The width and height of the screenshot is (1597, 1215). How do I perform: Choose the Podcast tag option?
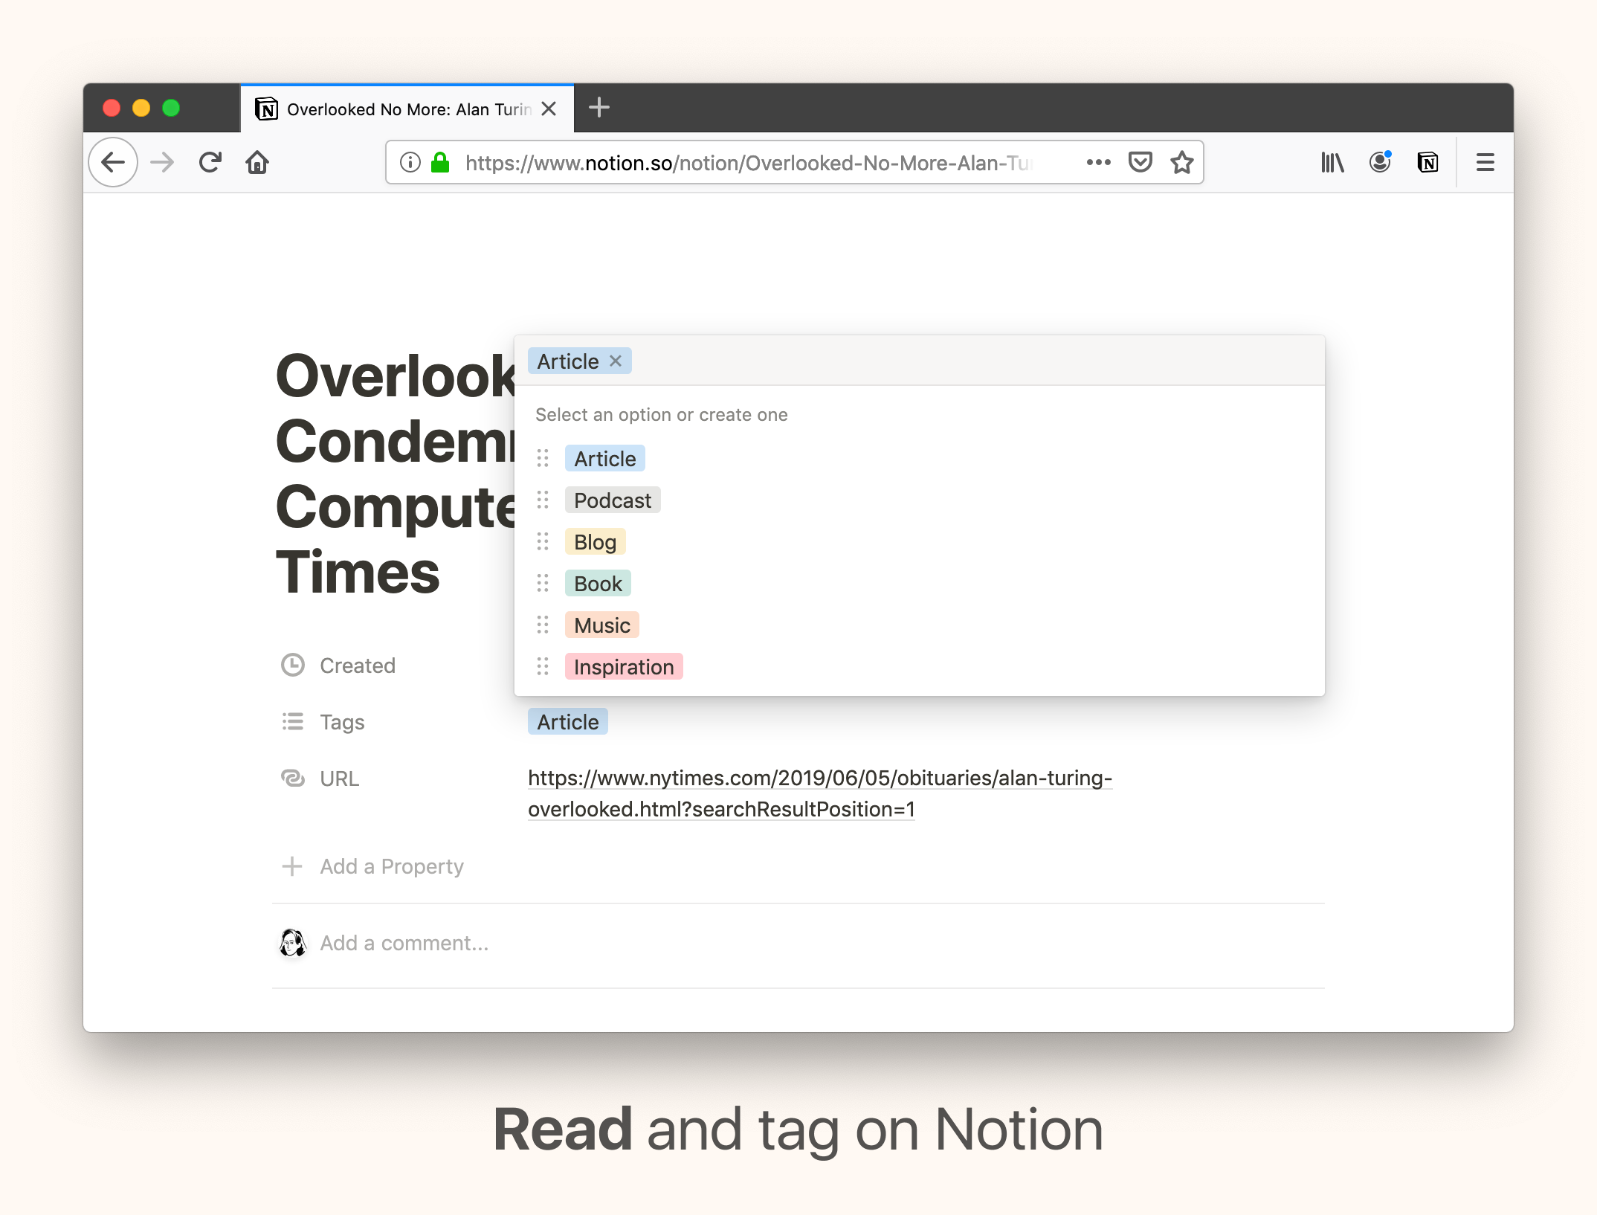click(613, 500)
